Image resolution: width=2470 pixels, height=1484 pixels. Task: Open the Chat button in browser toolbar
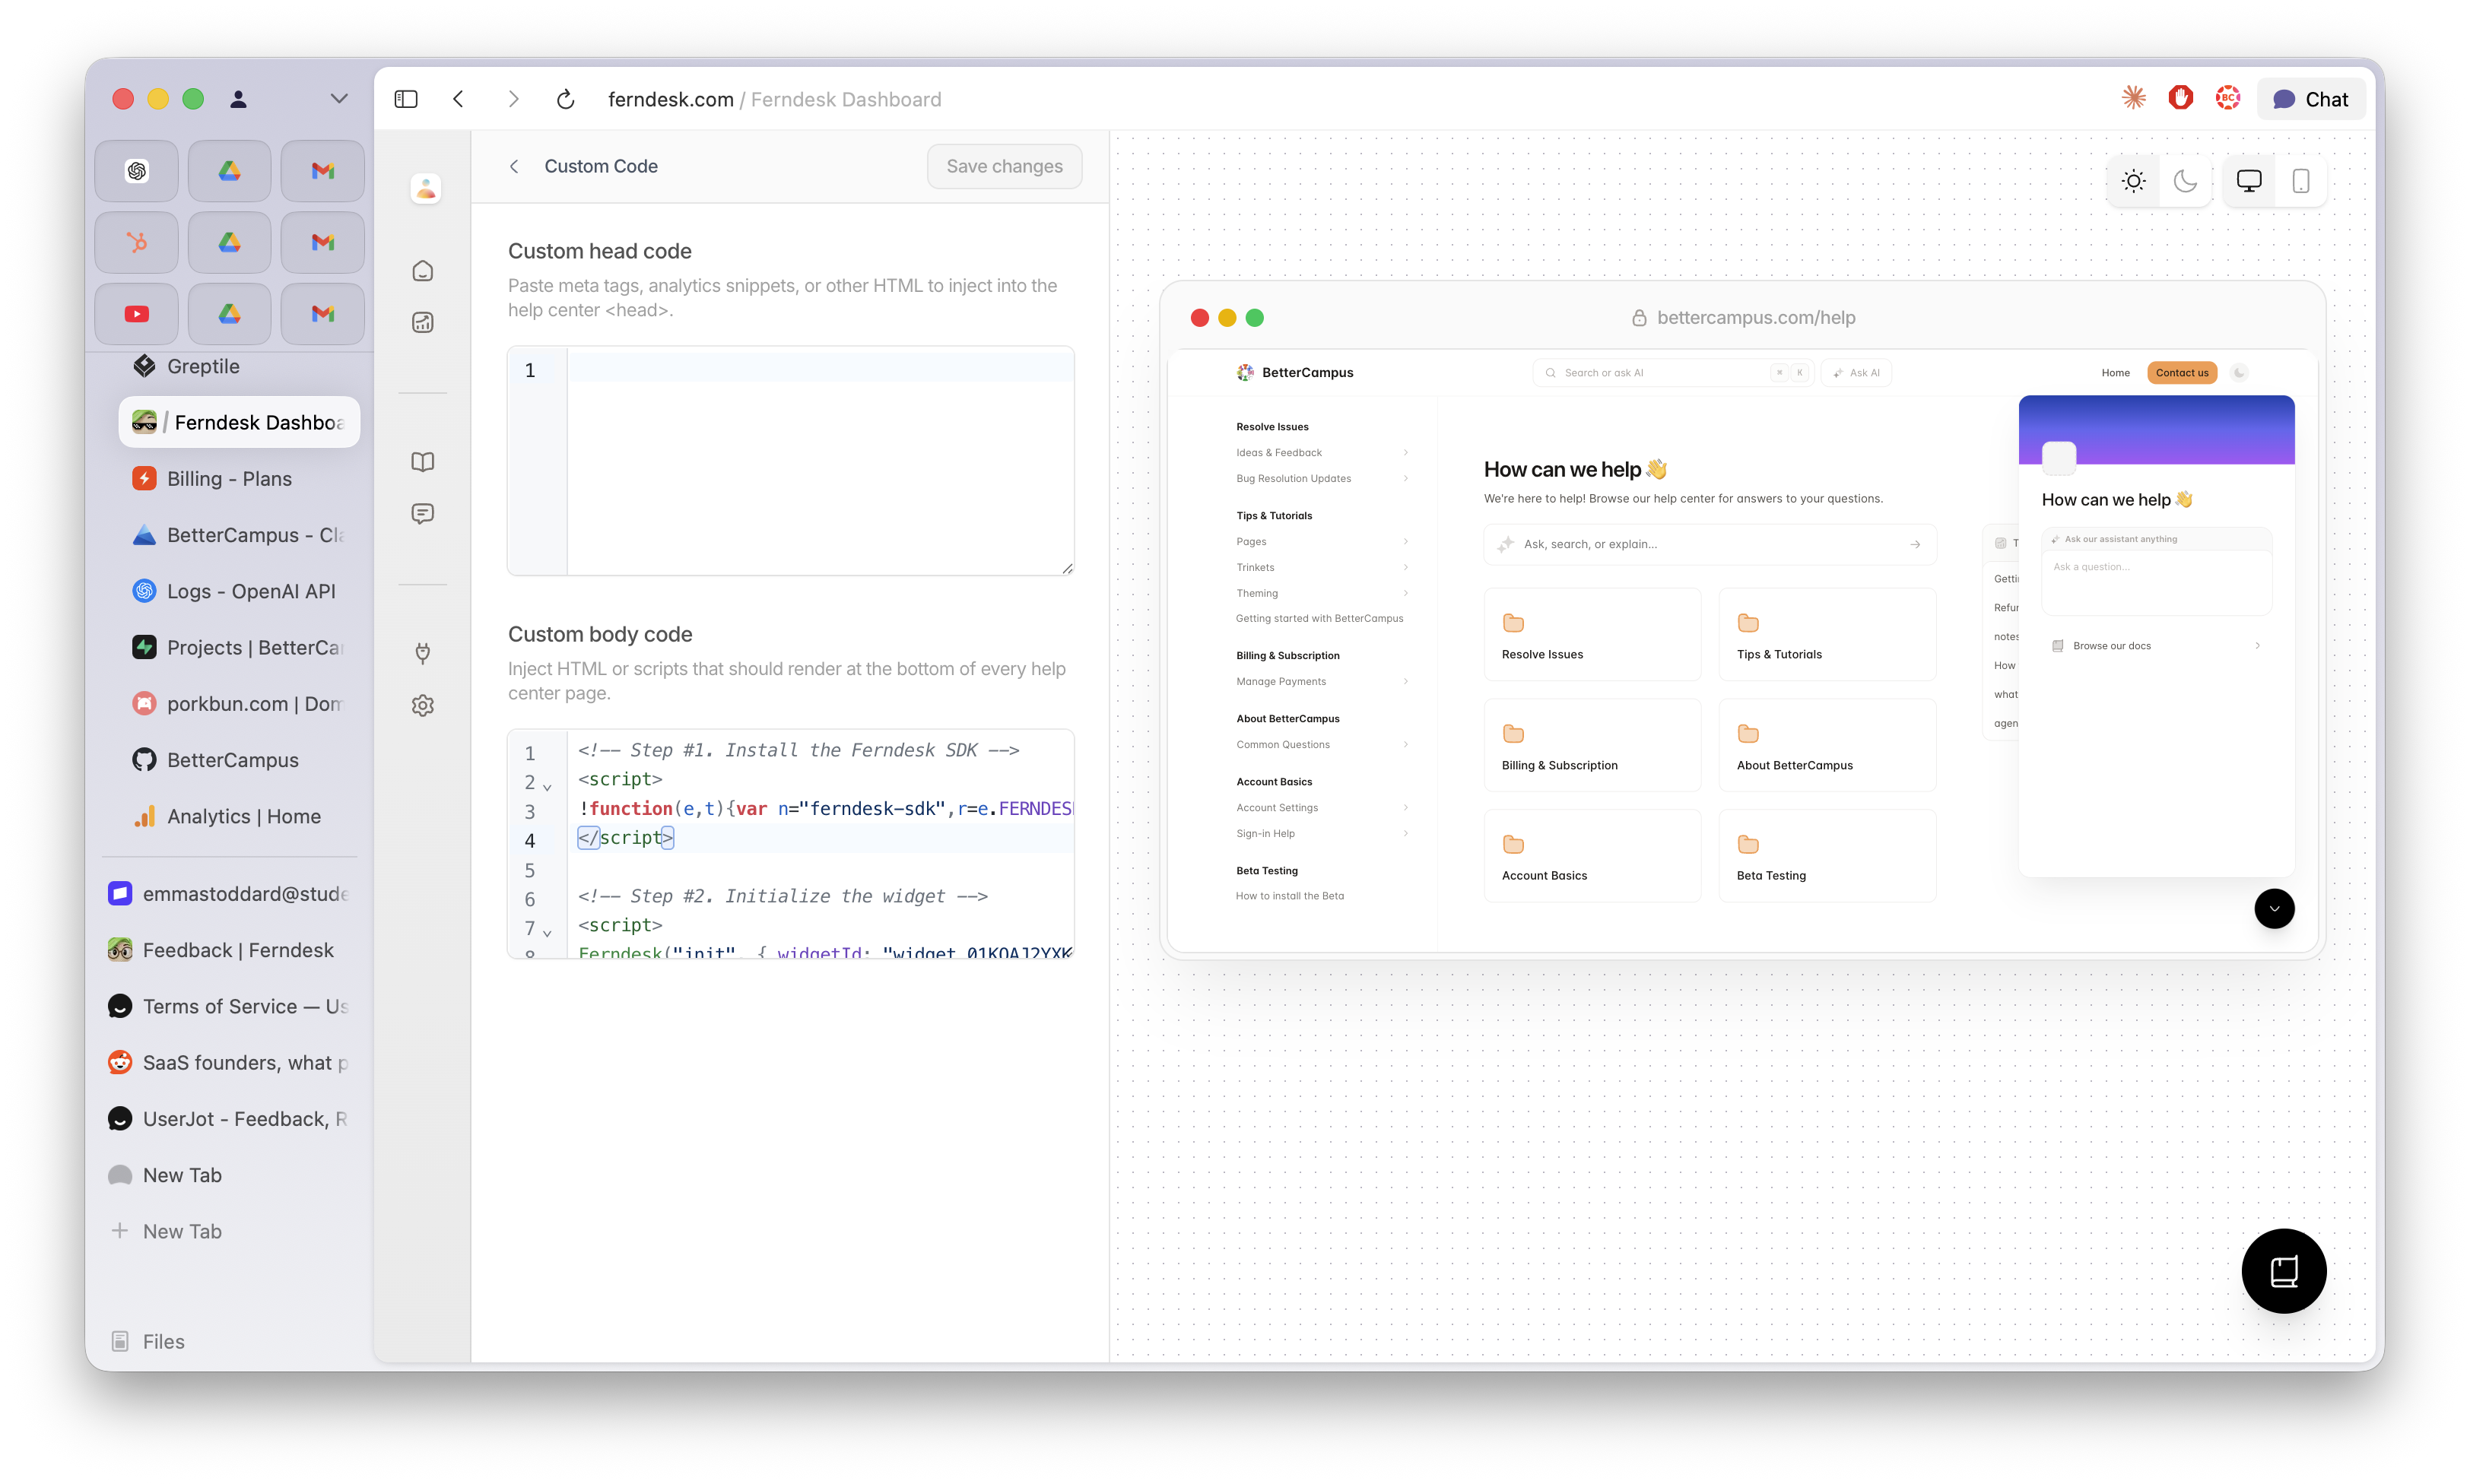coord(2310,99)
